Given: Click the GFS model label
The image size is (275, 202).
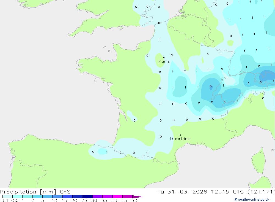Looking at the screenshot, I should pos(65,192).
